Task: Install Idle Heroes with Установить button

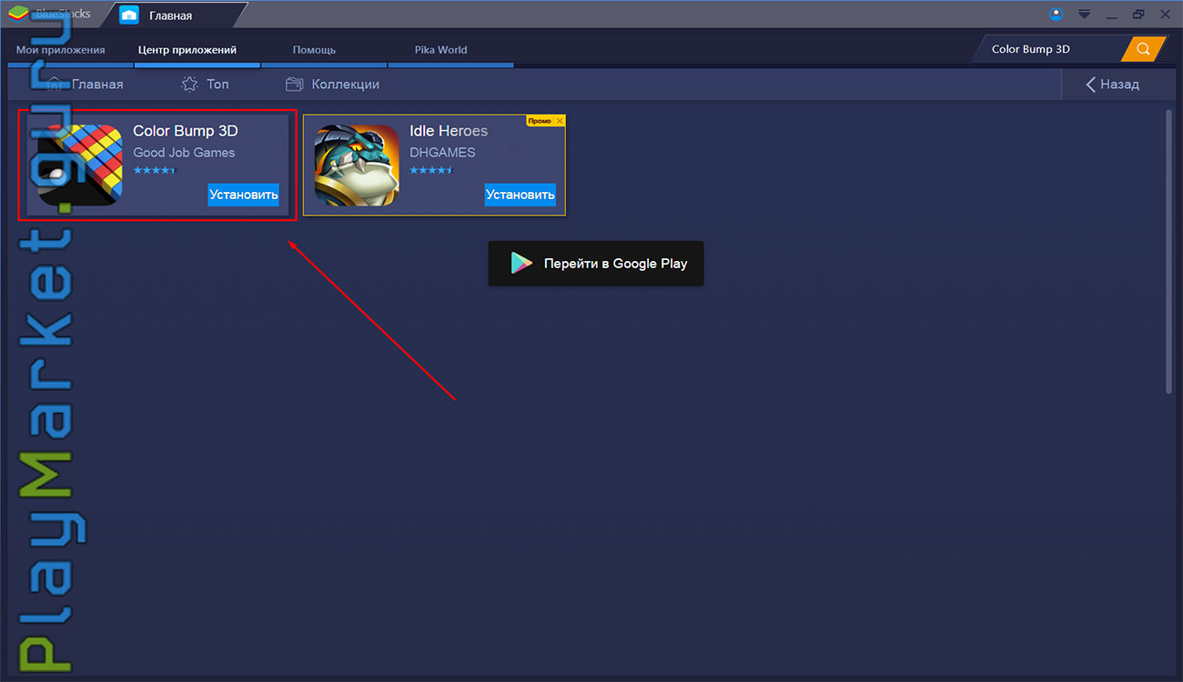Action: [520, 195]
